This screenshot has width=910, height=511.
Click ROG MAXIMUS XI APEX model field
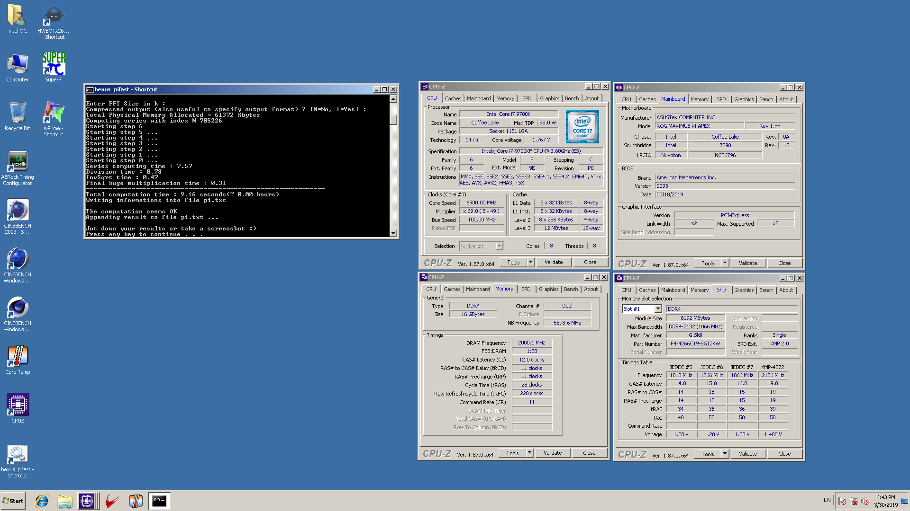pyautogui.click(x=699, y=126)
